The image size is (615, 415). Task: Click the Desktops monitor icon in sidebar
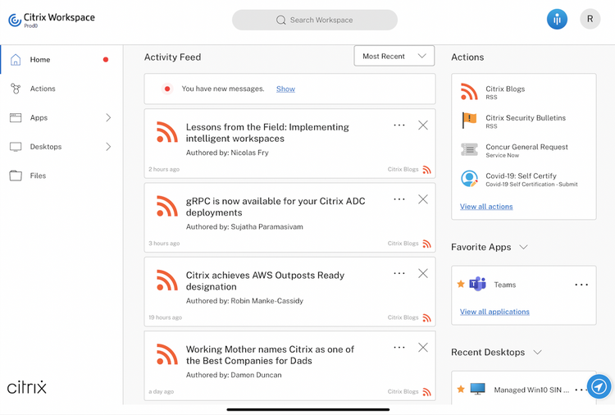coord(16,147)
